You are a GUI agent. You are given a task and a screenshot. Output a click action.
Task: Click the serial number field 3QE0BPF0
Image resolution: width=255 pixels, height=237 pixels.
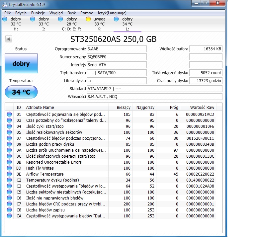(x=117, y=57)
